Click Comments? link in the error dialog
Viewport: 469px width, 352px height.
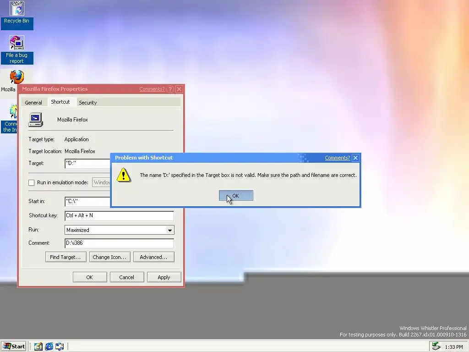[338, 158]
